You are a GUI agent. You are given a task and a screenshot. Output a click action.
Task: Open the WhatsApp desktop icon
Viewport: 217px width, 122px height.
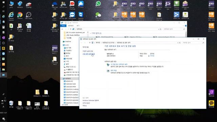pos(98,4)
